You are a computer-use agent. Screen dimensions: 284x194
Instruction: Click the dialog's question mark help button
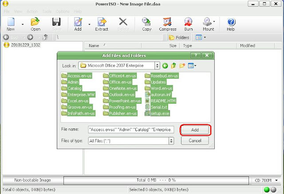point(196,55)
